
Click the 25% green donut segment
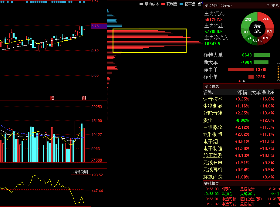point(248,19)
